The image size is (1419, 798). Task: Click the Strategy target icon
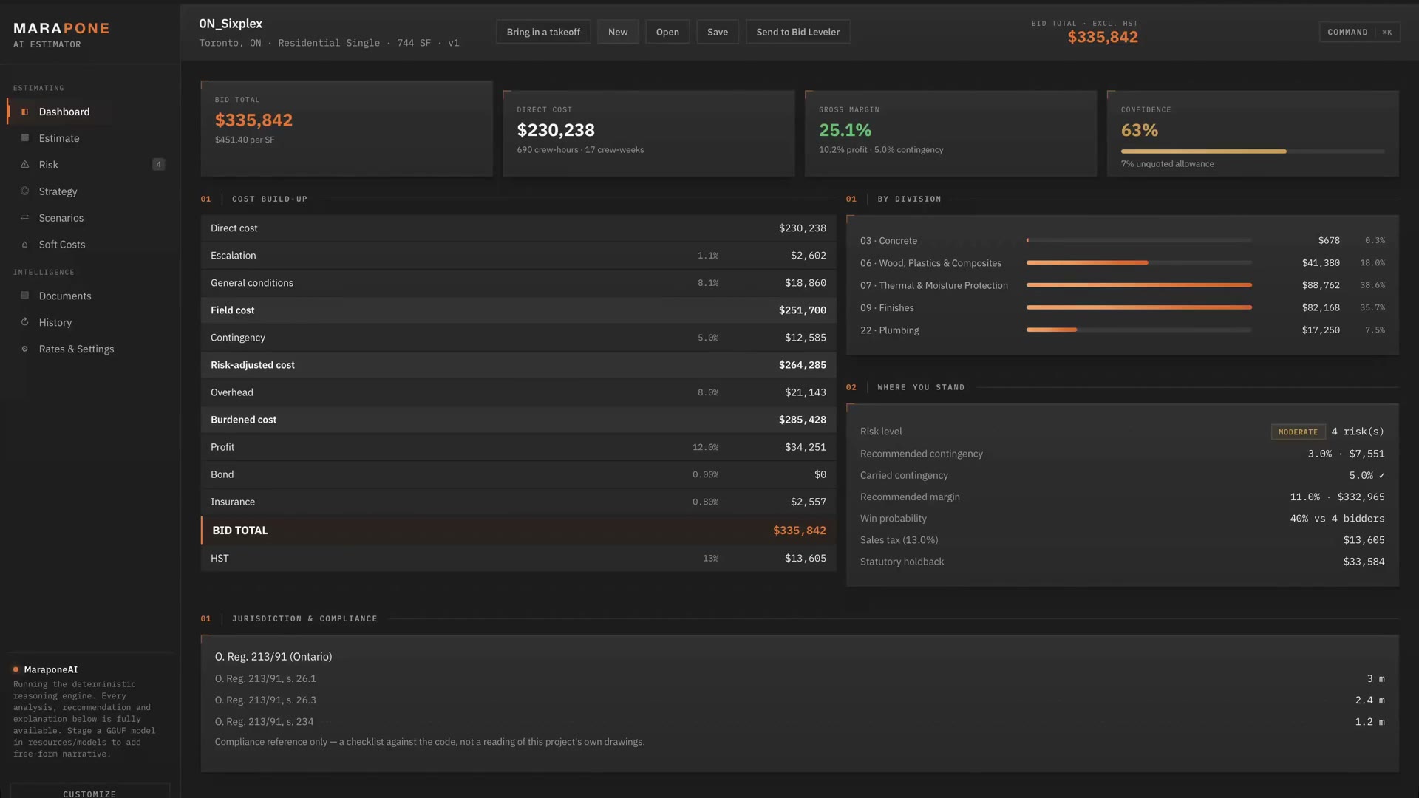tap(24, 191)
